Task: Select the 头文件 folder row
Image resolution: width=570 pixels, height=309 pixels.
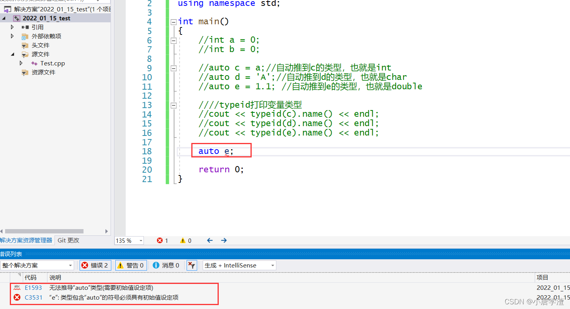Action: 40,45
